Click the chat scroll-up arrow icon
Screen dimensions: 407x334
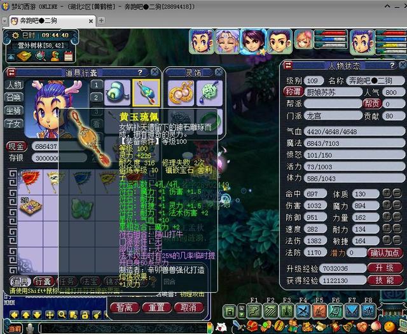26,315
